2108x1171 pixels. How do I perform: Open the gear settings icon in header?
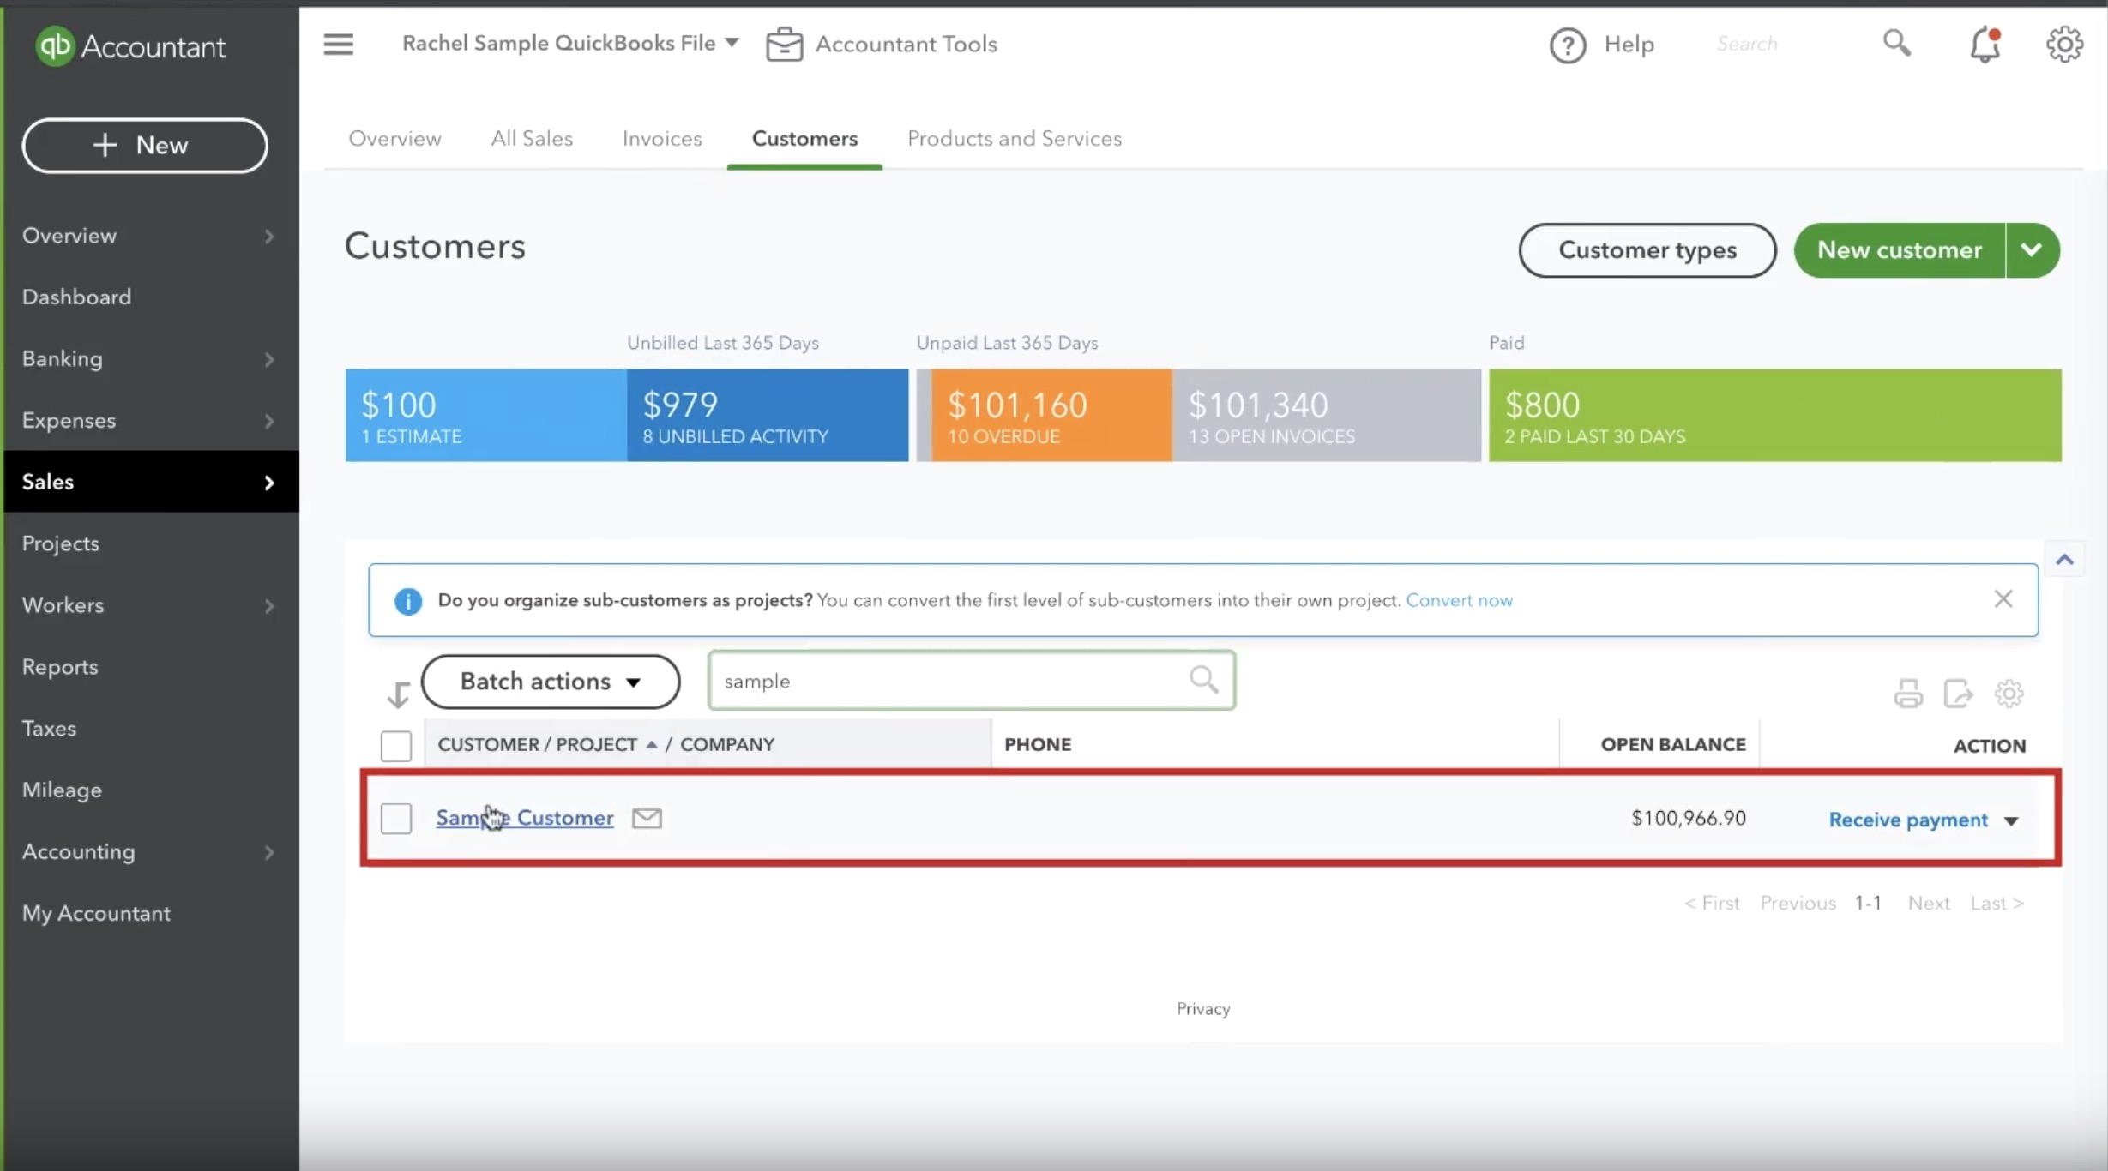click(x=2064, y=45)
